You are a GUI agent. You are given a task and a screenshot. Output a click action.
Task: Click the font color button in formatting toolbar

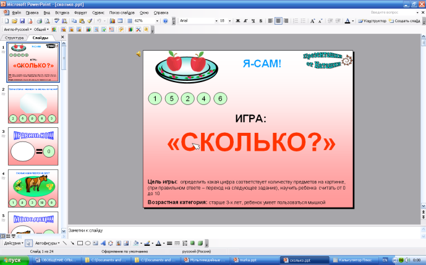(x=346, y=20)
